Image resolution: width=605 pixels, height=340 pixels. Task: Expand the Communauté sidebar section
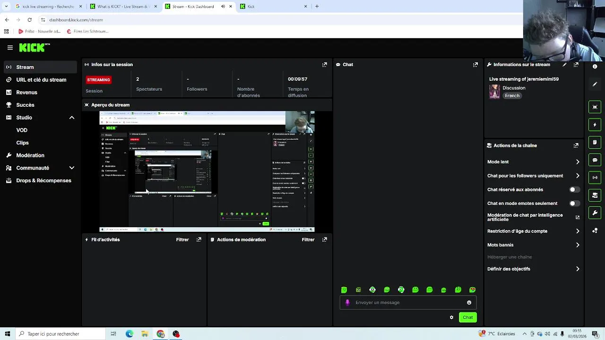pos(72,168)
